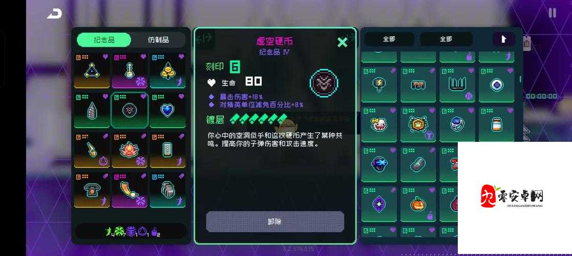Screen dimensions: 572x256
Task: Open the 全部 filter beside the sort button
Action: [446, 39]
